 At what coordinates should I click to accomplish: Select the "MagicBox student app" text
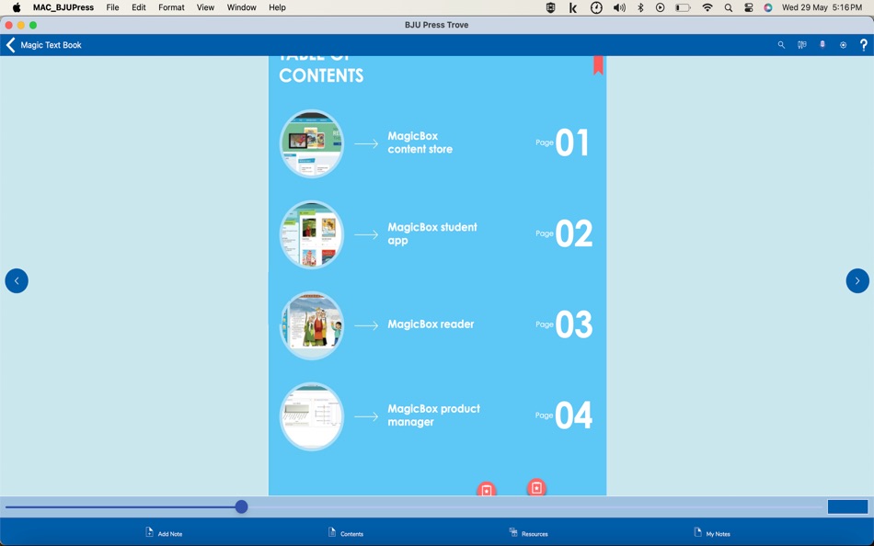pyautogui.click(x=432, y=234)
